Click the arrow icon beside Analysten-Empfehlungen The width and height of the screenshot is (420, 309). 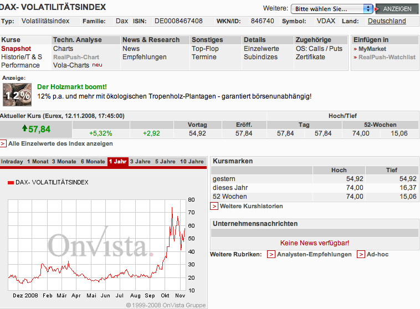click(x=271, y=254)
